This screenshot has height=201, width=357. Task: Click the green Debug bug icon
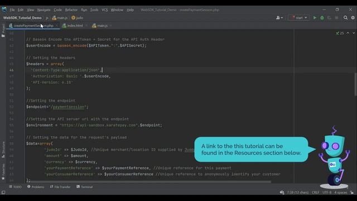tap(322, 18)
